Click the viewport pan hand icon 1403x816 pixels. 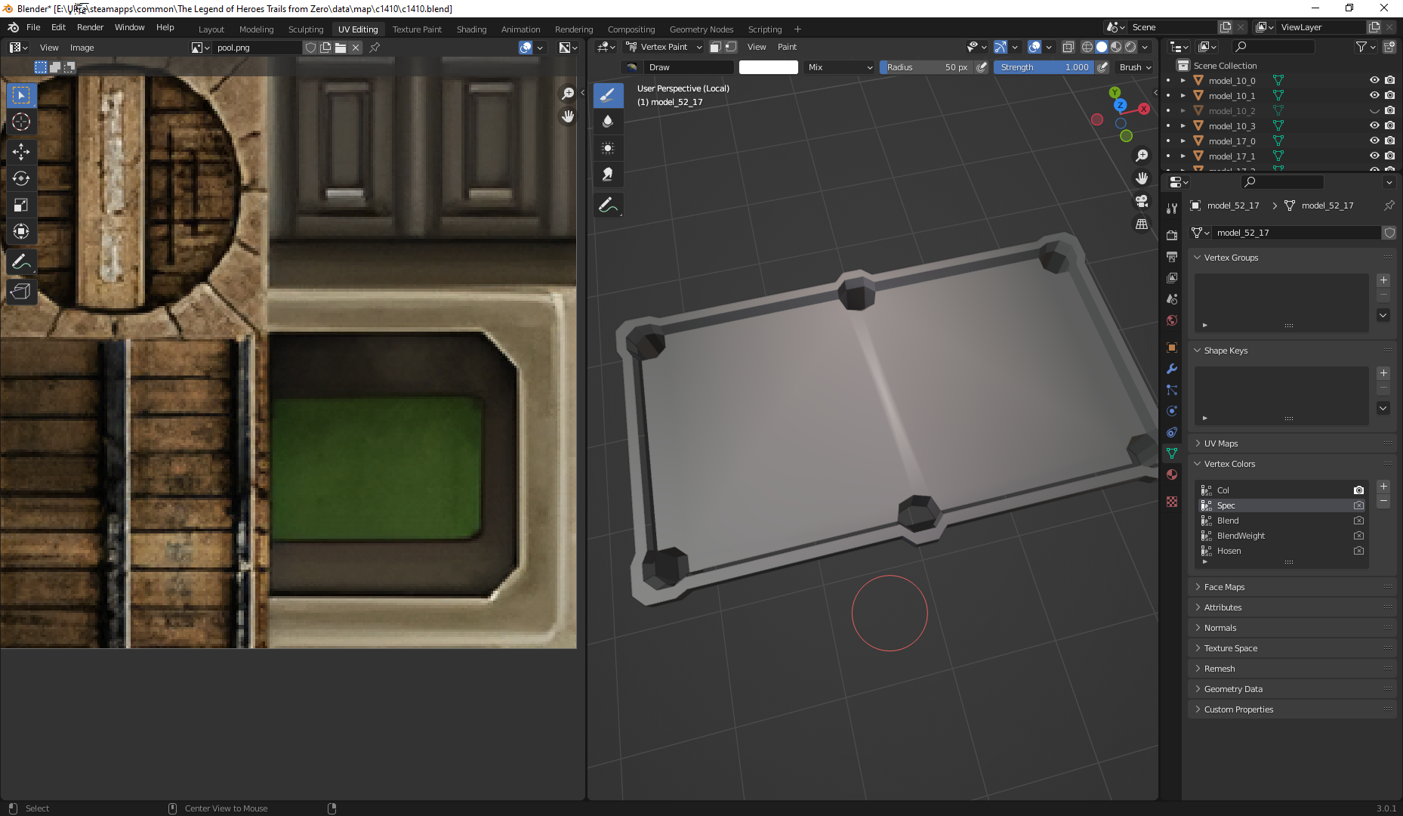coord(1142,178)
